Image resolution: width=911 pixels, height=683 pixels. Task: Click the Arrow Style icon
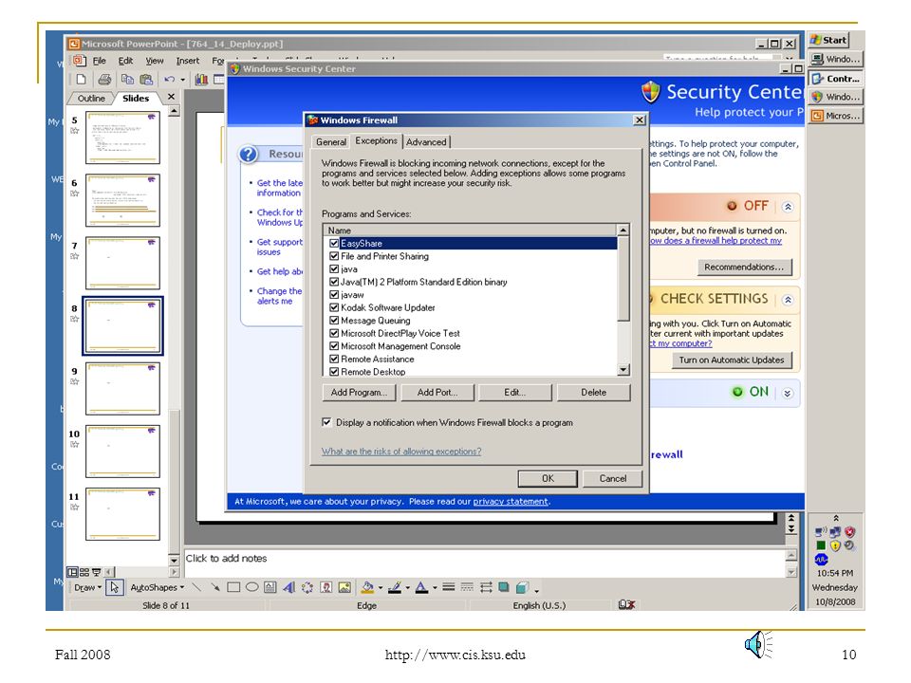[x=486, y=587]
